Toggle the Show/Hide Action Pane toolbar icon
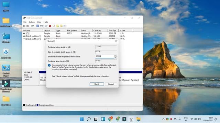The image size is (220, 123). [41, 26]
